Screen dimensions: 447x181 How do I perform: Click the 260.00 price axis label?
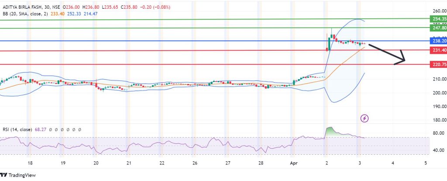coord(439,11)
